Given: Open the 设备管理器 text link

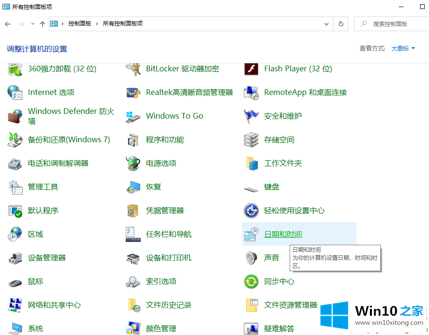Looking at the screenshot, I should tap(47, 258).
